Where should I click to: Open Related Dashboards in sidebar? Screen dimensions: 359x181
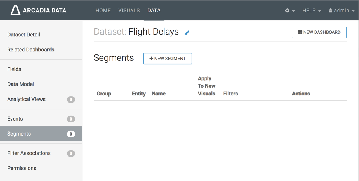tap(31, 50)
